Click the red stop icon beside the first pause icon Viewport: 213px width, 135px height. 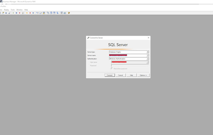point(20,13)
